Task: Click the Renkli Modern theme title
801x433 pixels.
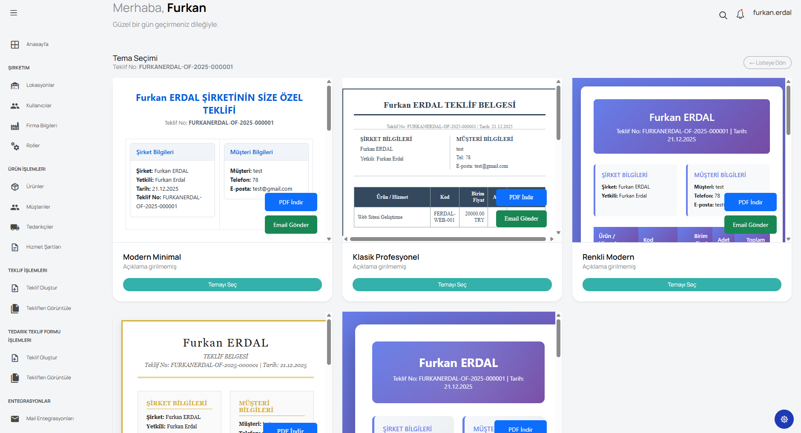Action: (x=608, y=257)
